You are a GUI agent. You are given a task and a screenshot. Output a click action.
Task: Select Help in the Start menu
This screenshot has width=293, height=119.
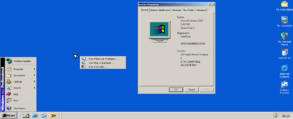(x=21, y=94)
